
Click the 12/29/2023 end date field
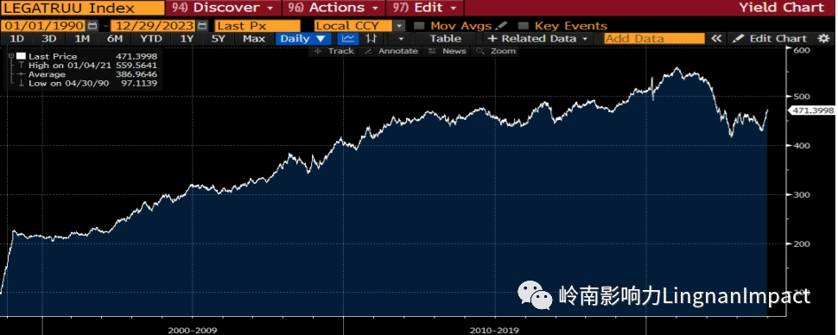[152, 26]
